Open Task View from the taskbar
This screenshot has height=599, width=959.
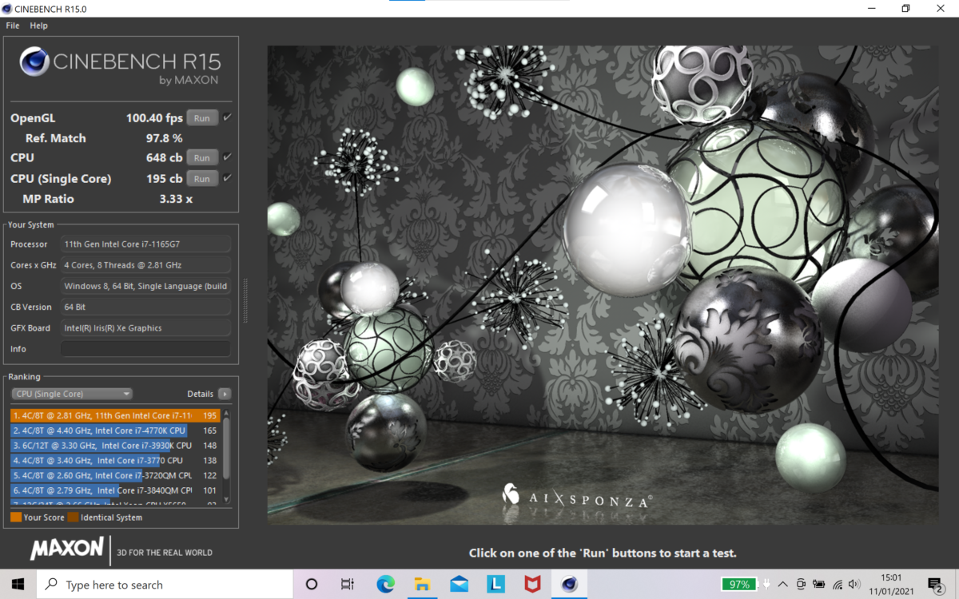click(x=347, y=585)
